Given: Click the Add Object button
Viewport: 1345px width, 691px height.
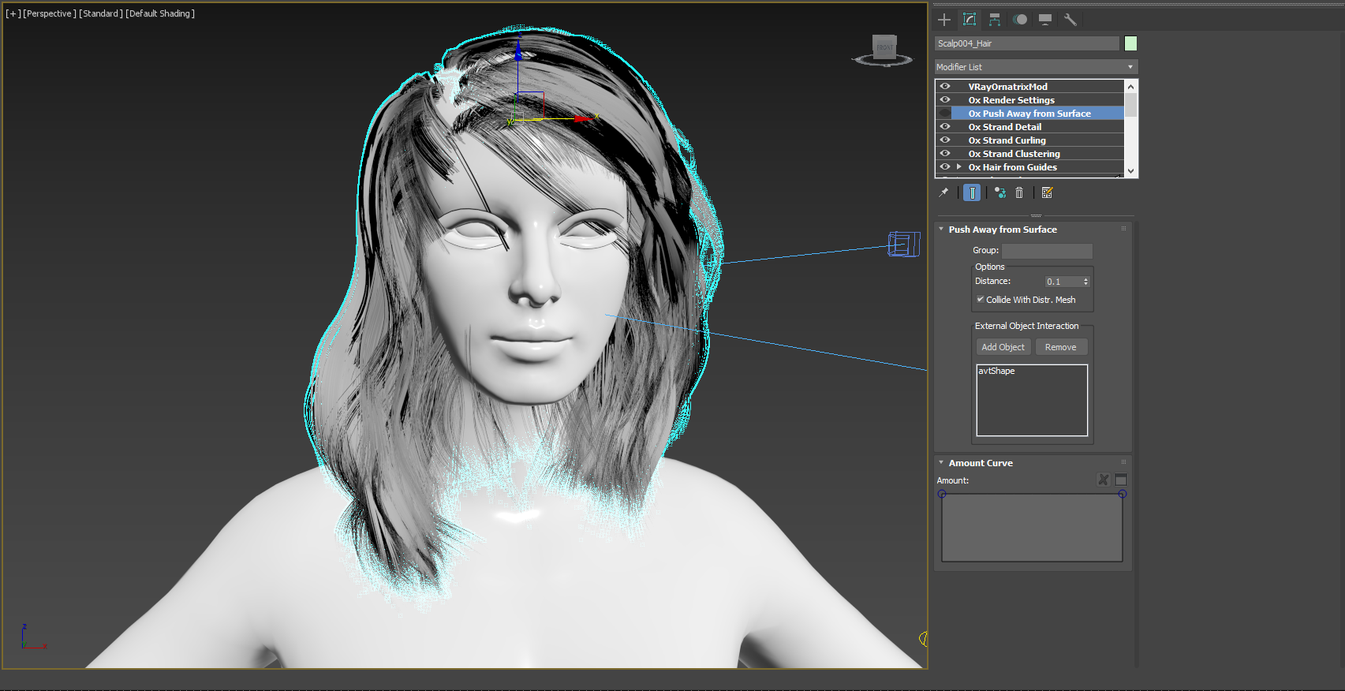Looking at the screenshot, I should pos(1003,347).
